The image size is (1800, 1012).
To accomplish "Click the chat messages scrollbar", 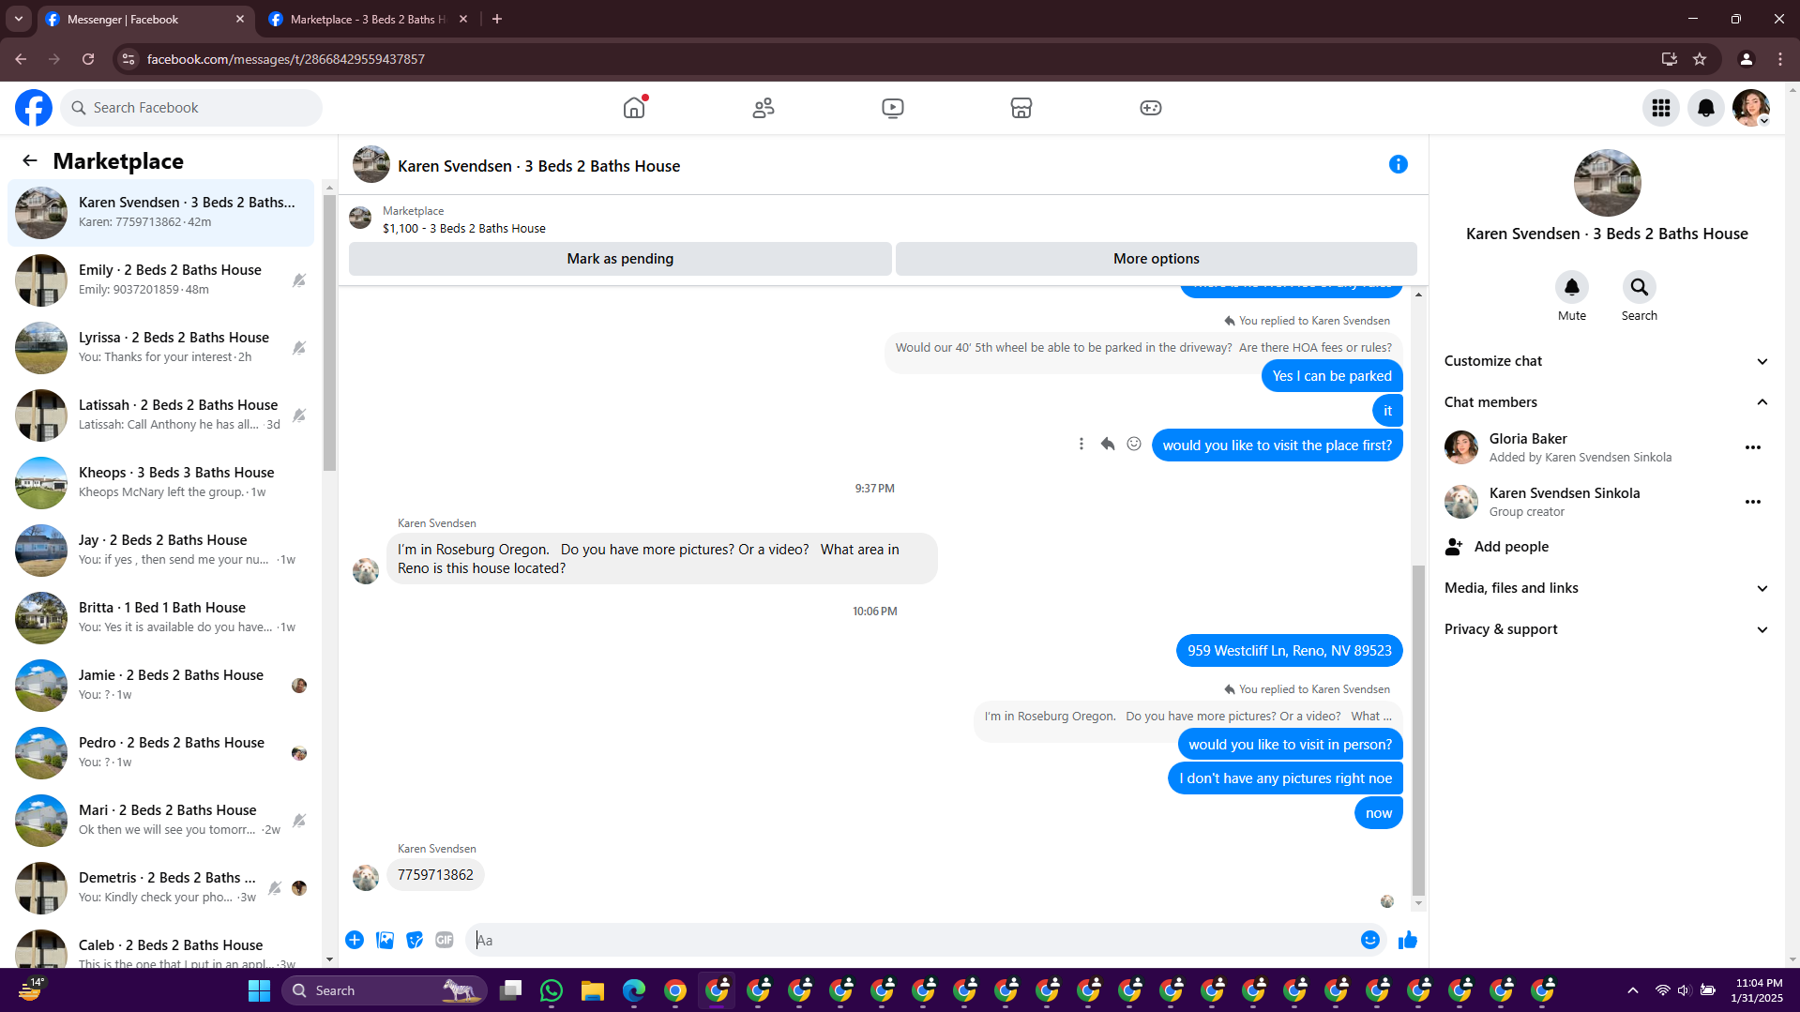I will point(1418,731).
